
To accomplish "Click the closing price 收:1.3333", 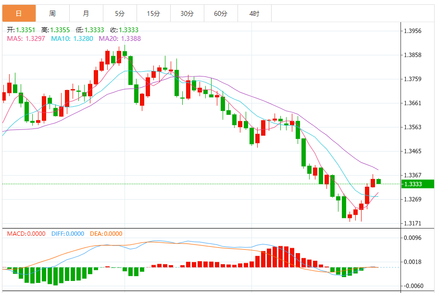I will (125, 30).
